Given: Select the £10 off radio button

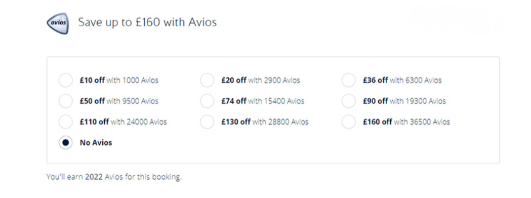Looking at the screenshot, I should point(65,81).
